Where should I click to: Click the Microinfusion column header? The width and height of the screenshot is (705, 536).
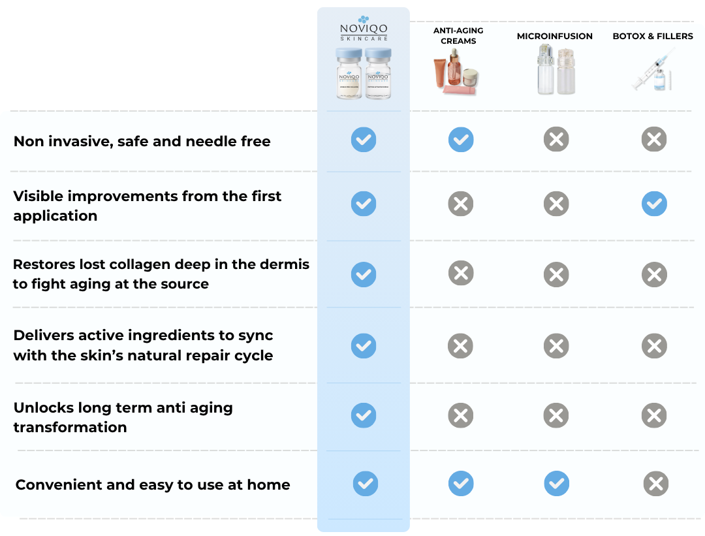tap(555, 37)
